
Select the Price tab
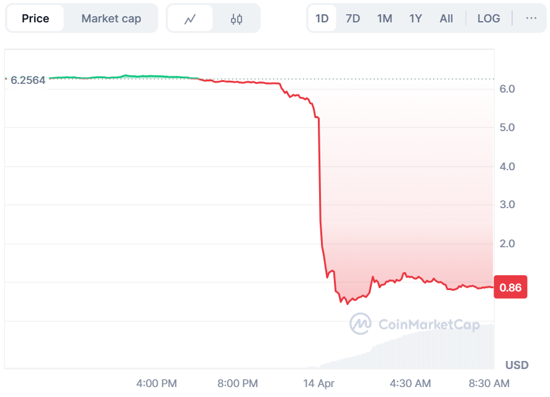(x=35, y=19)
